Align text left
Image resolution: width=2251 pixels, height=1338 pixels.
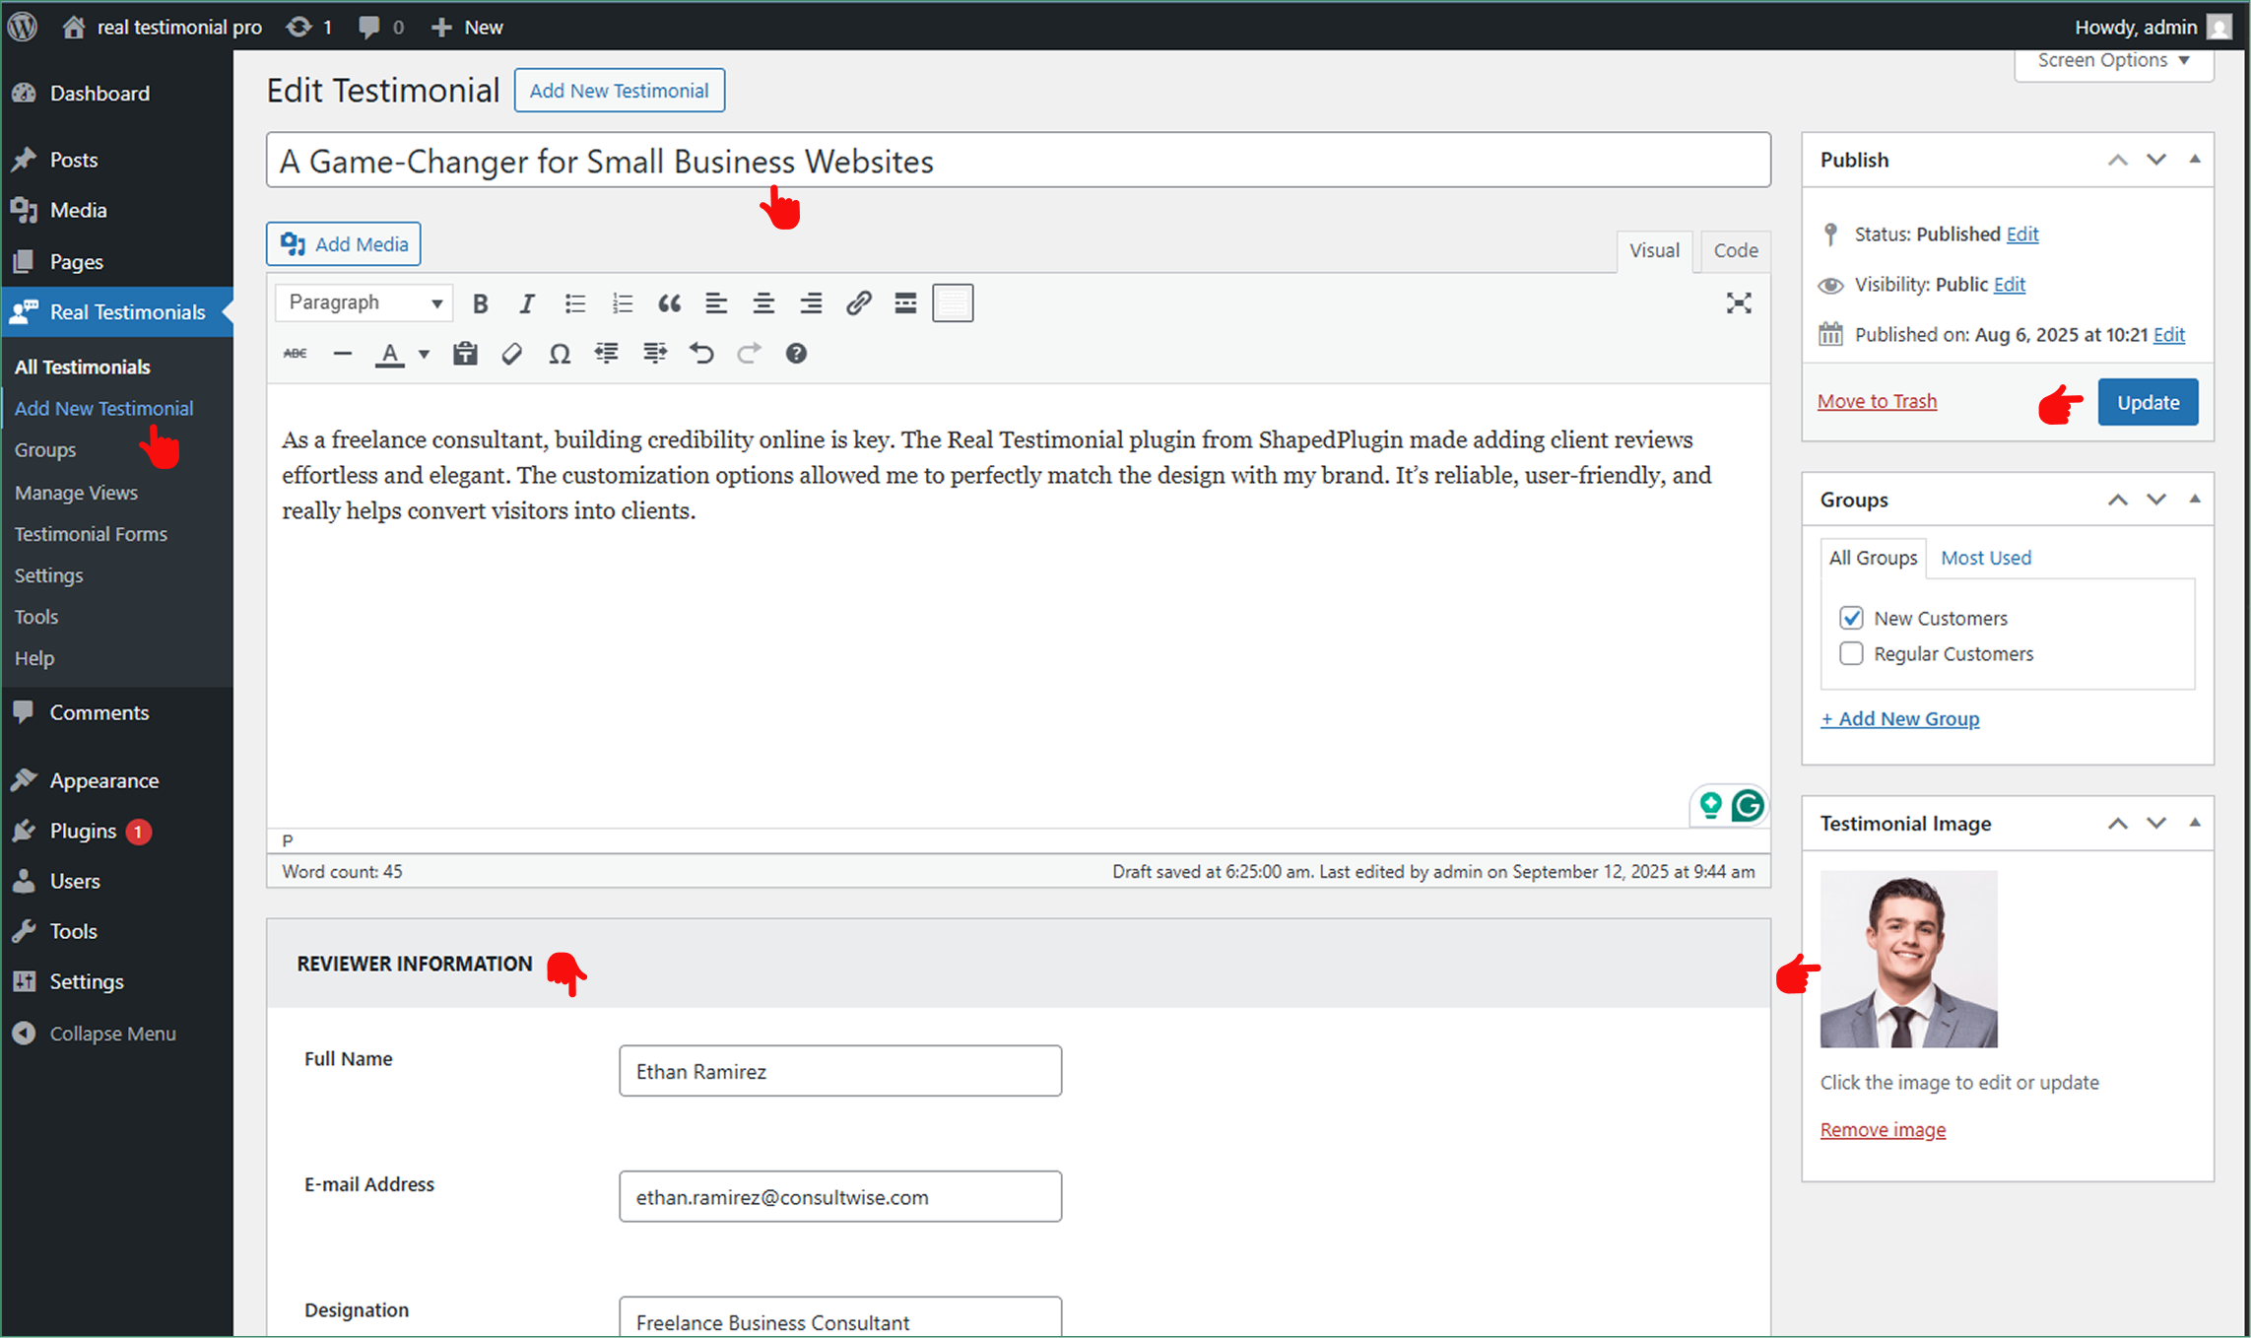(x=716, y=303)
